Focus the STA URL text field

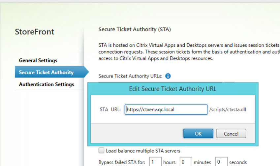click(166, 110)
